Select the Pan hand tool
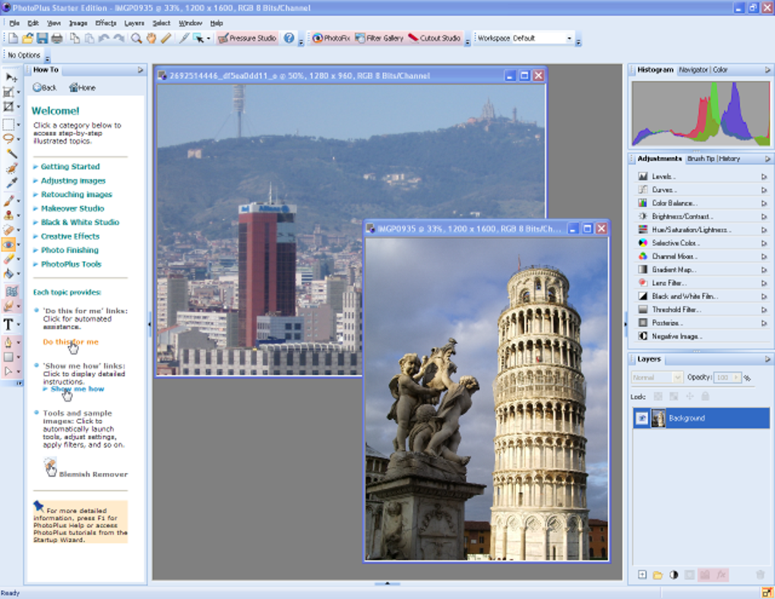Viewport: 775px width, 599px height. [151, 38]
